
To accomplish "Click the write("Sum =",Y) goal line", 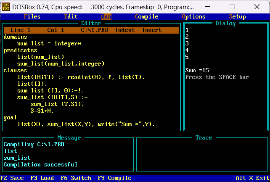I will 86,124.
